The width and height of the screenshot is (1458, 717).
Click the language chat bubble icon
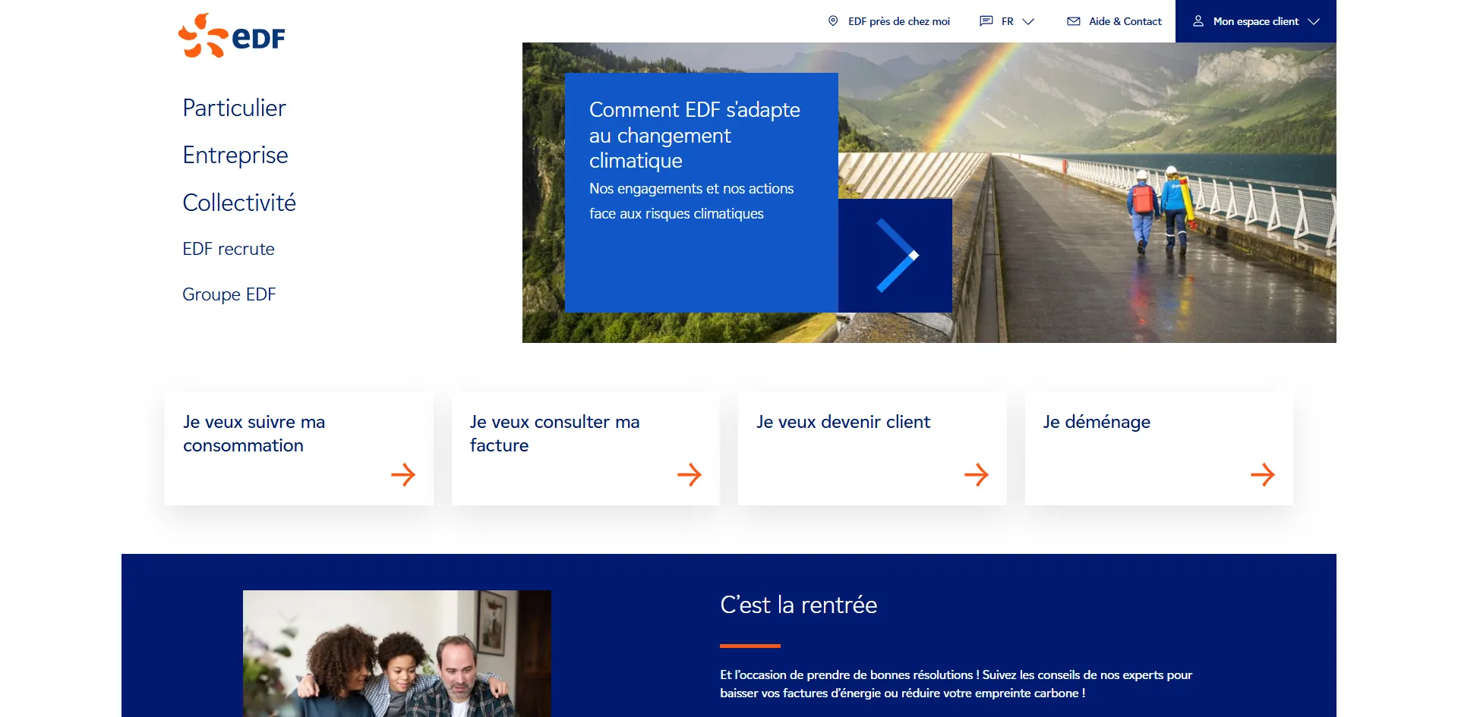(x=986, y=21)
